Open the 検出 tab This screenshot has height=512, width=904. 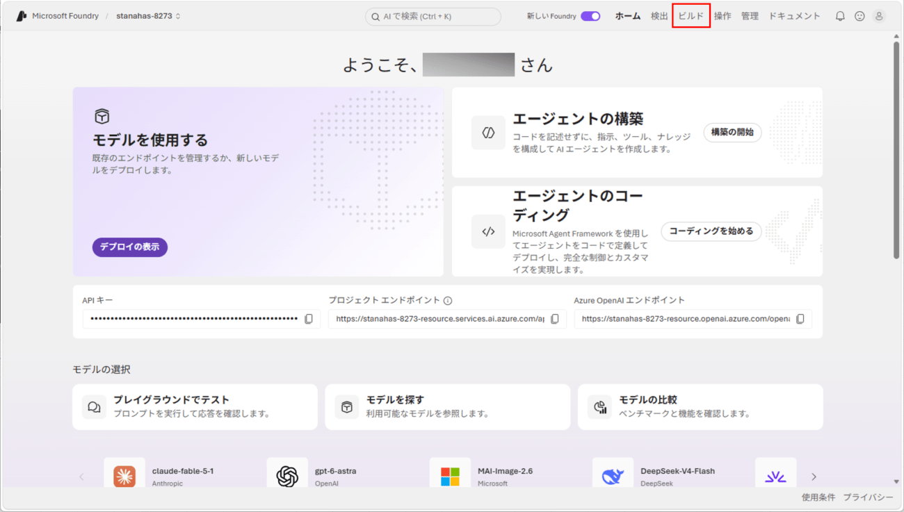coord(659,16)
